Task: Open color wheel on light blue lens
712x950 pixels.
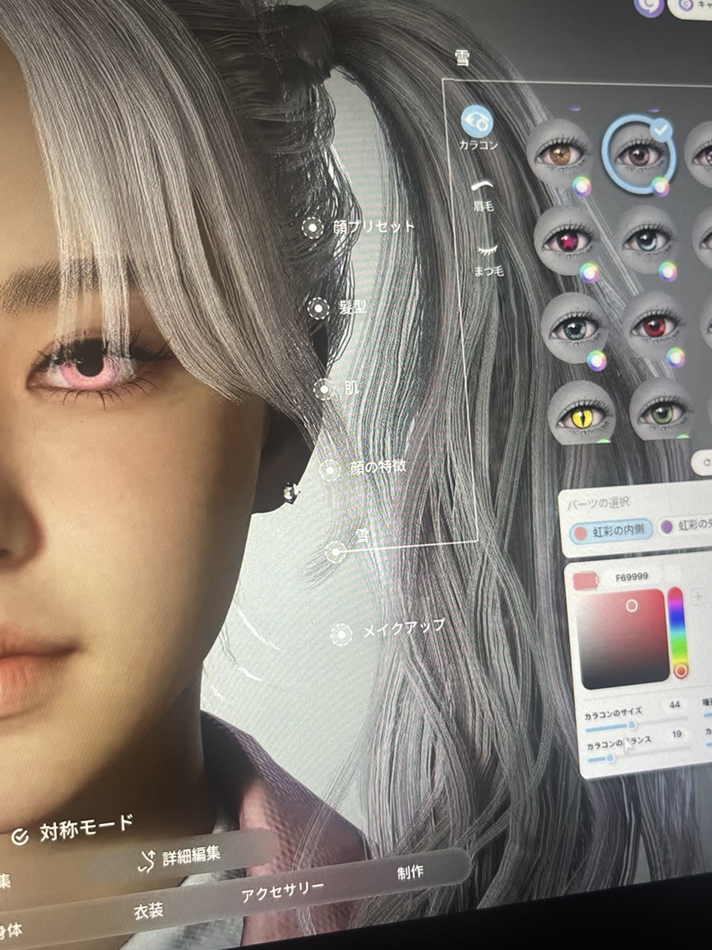Action: pyautogui.click(x=668, y=271)
